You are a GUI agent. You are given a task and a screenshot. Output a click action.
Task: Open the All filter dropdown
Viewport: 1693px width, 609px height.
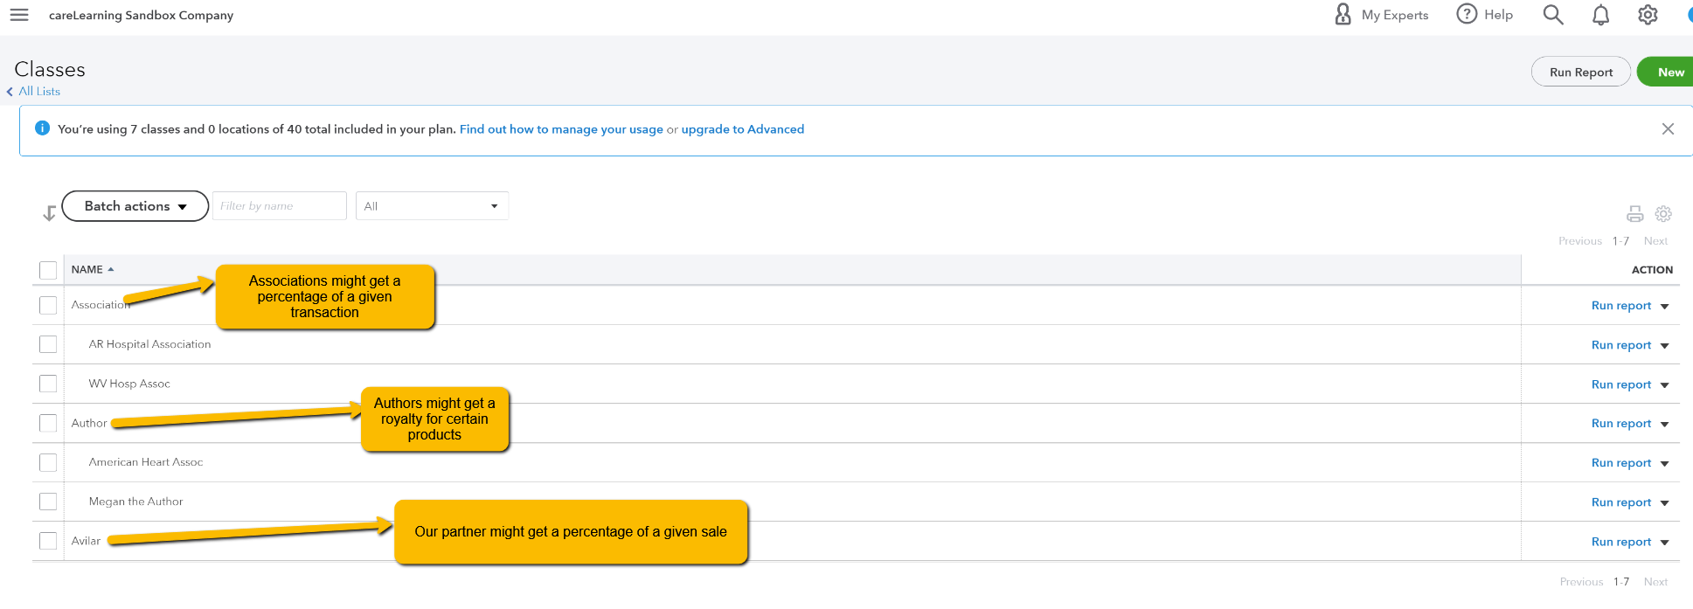point(432,206)
